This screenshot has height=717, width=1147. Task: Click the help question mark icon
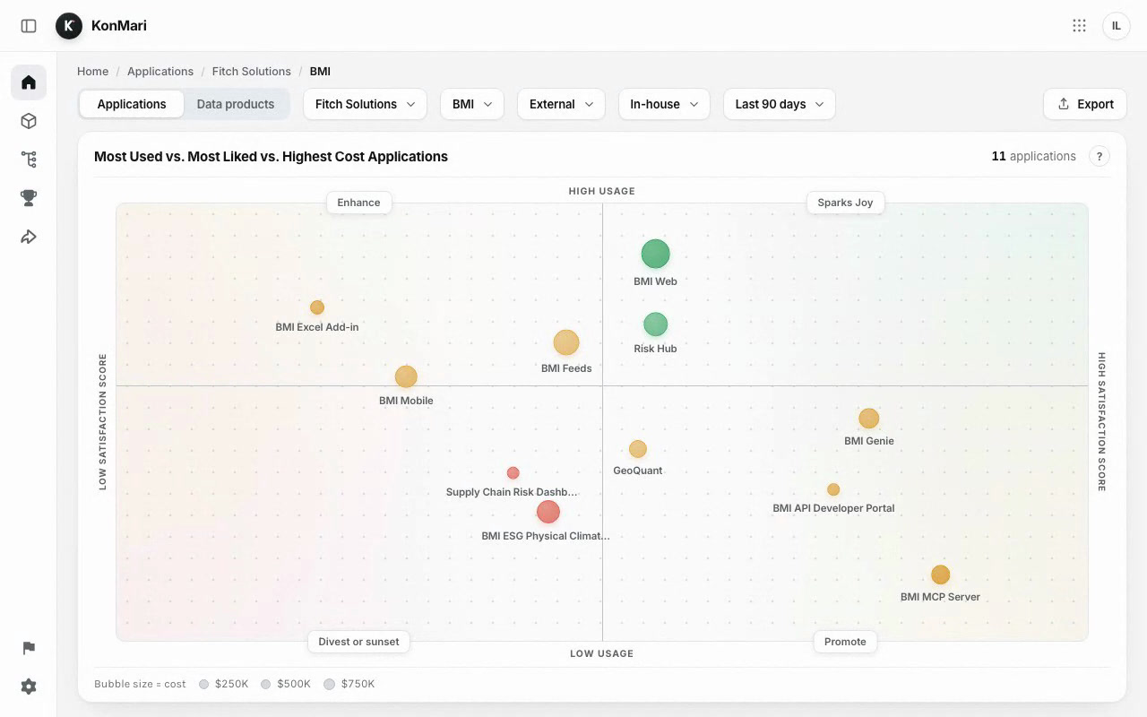pyautogui.click(x=1100, y=156)
